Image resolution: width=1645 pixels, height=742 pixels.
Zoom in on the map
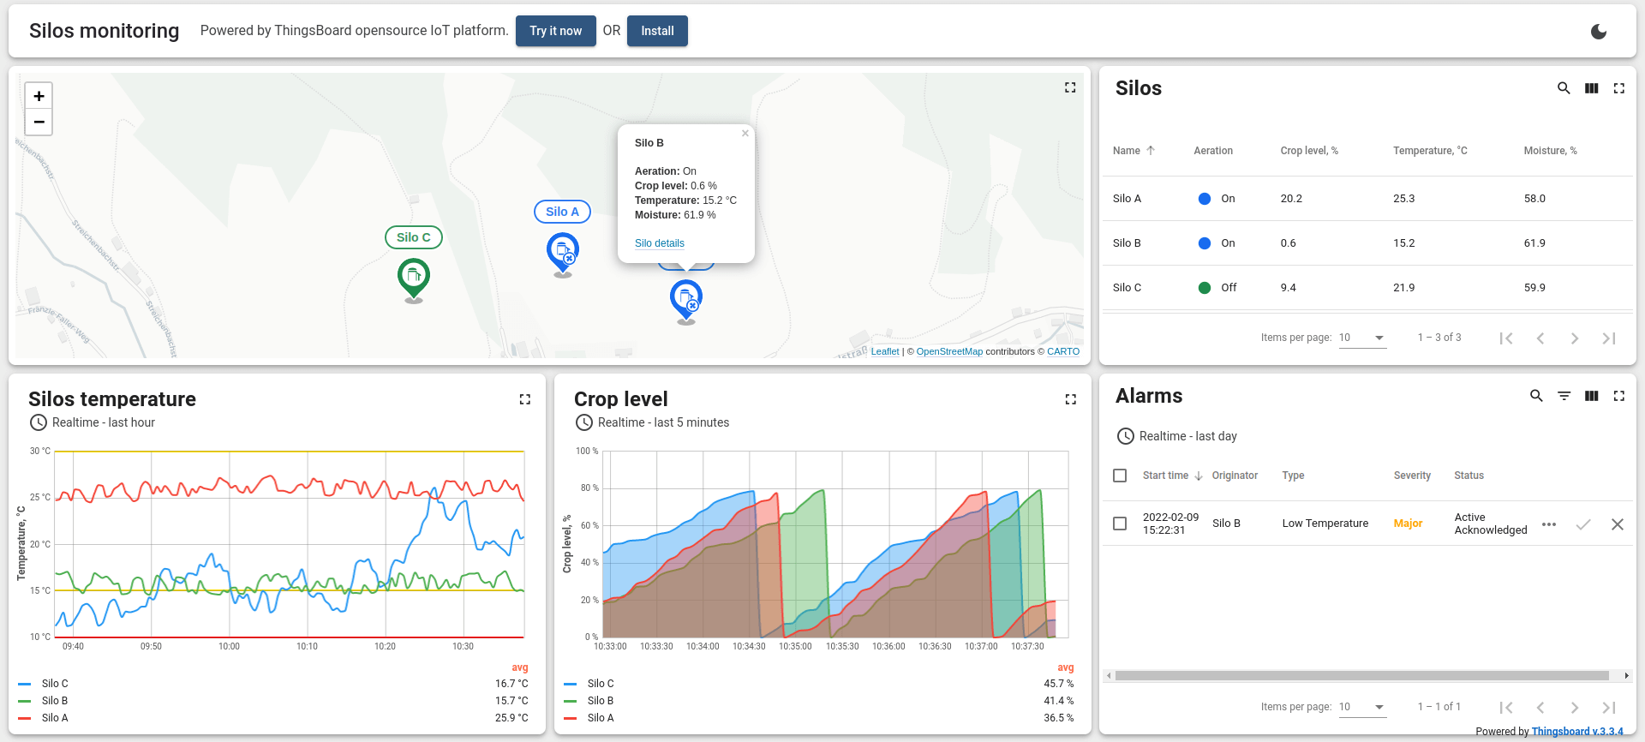(x=39, y=96)
